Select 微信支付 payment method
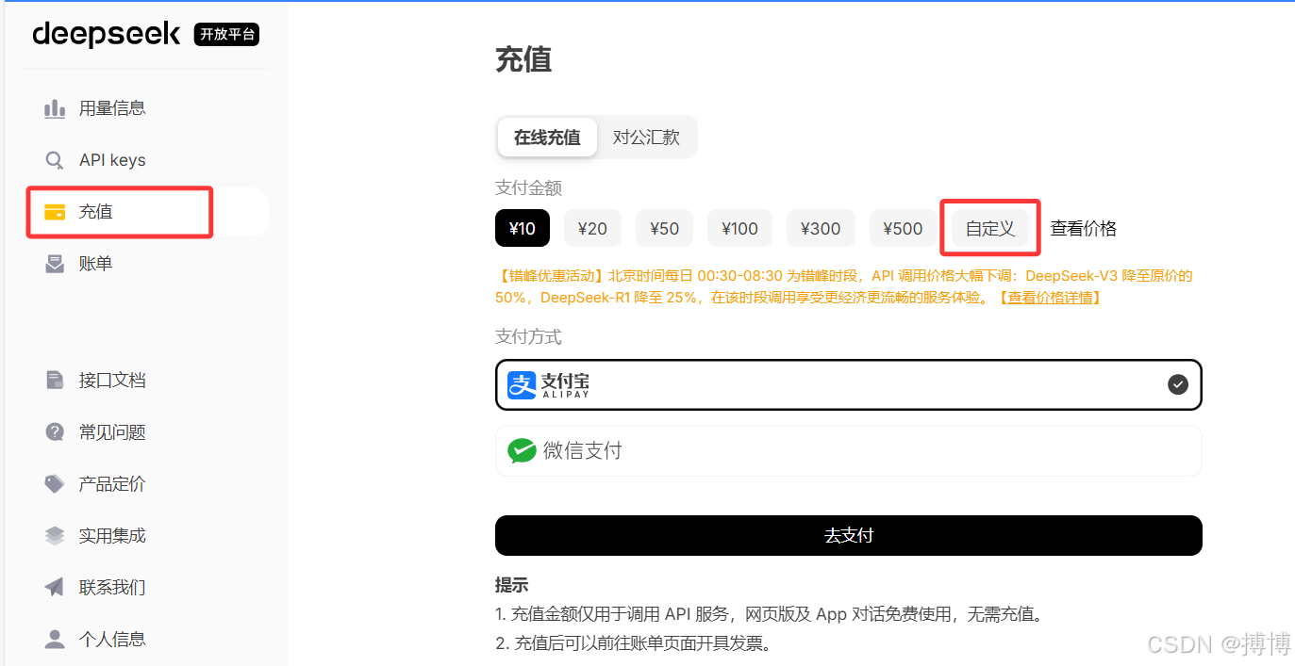Image resolution: width=1295 pixels, height=666 pixels. [x=849, y=451]
